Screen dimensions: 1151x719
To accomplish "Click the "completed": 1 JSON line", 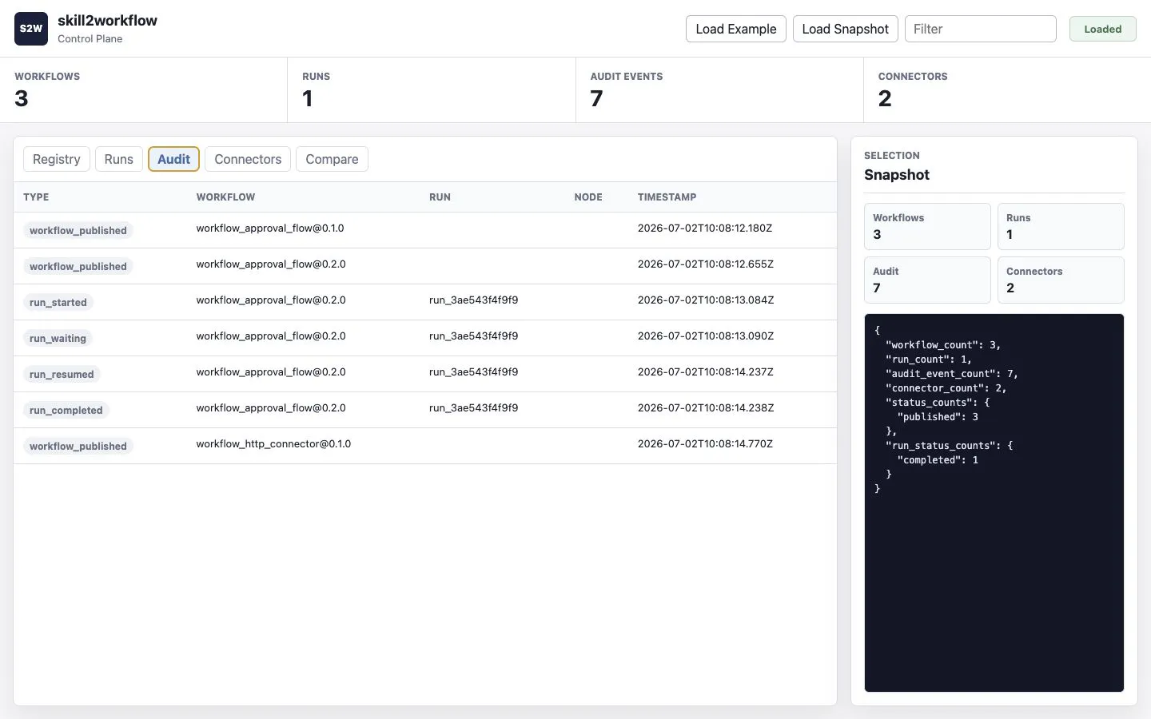I will (x=938, y=460).
